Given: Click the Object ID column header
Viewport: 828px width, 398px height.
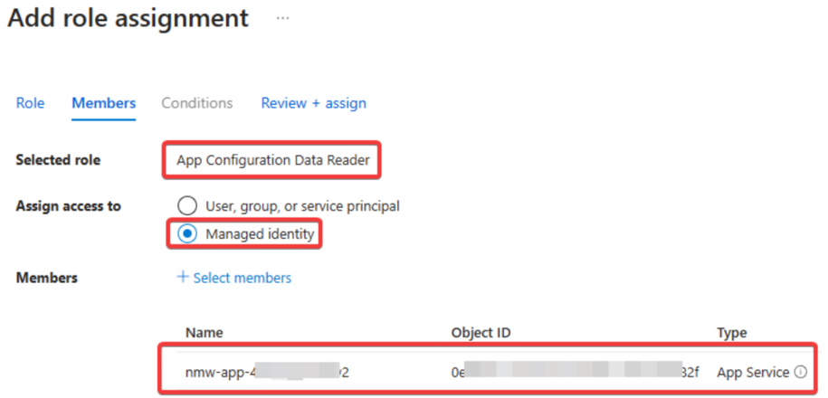Looking at the screenshot, I should tap(481, 333).
